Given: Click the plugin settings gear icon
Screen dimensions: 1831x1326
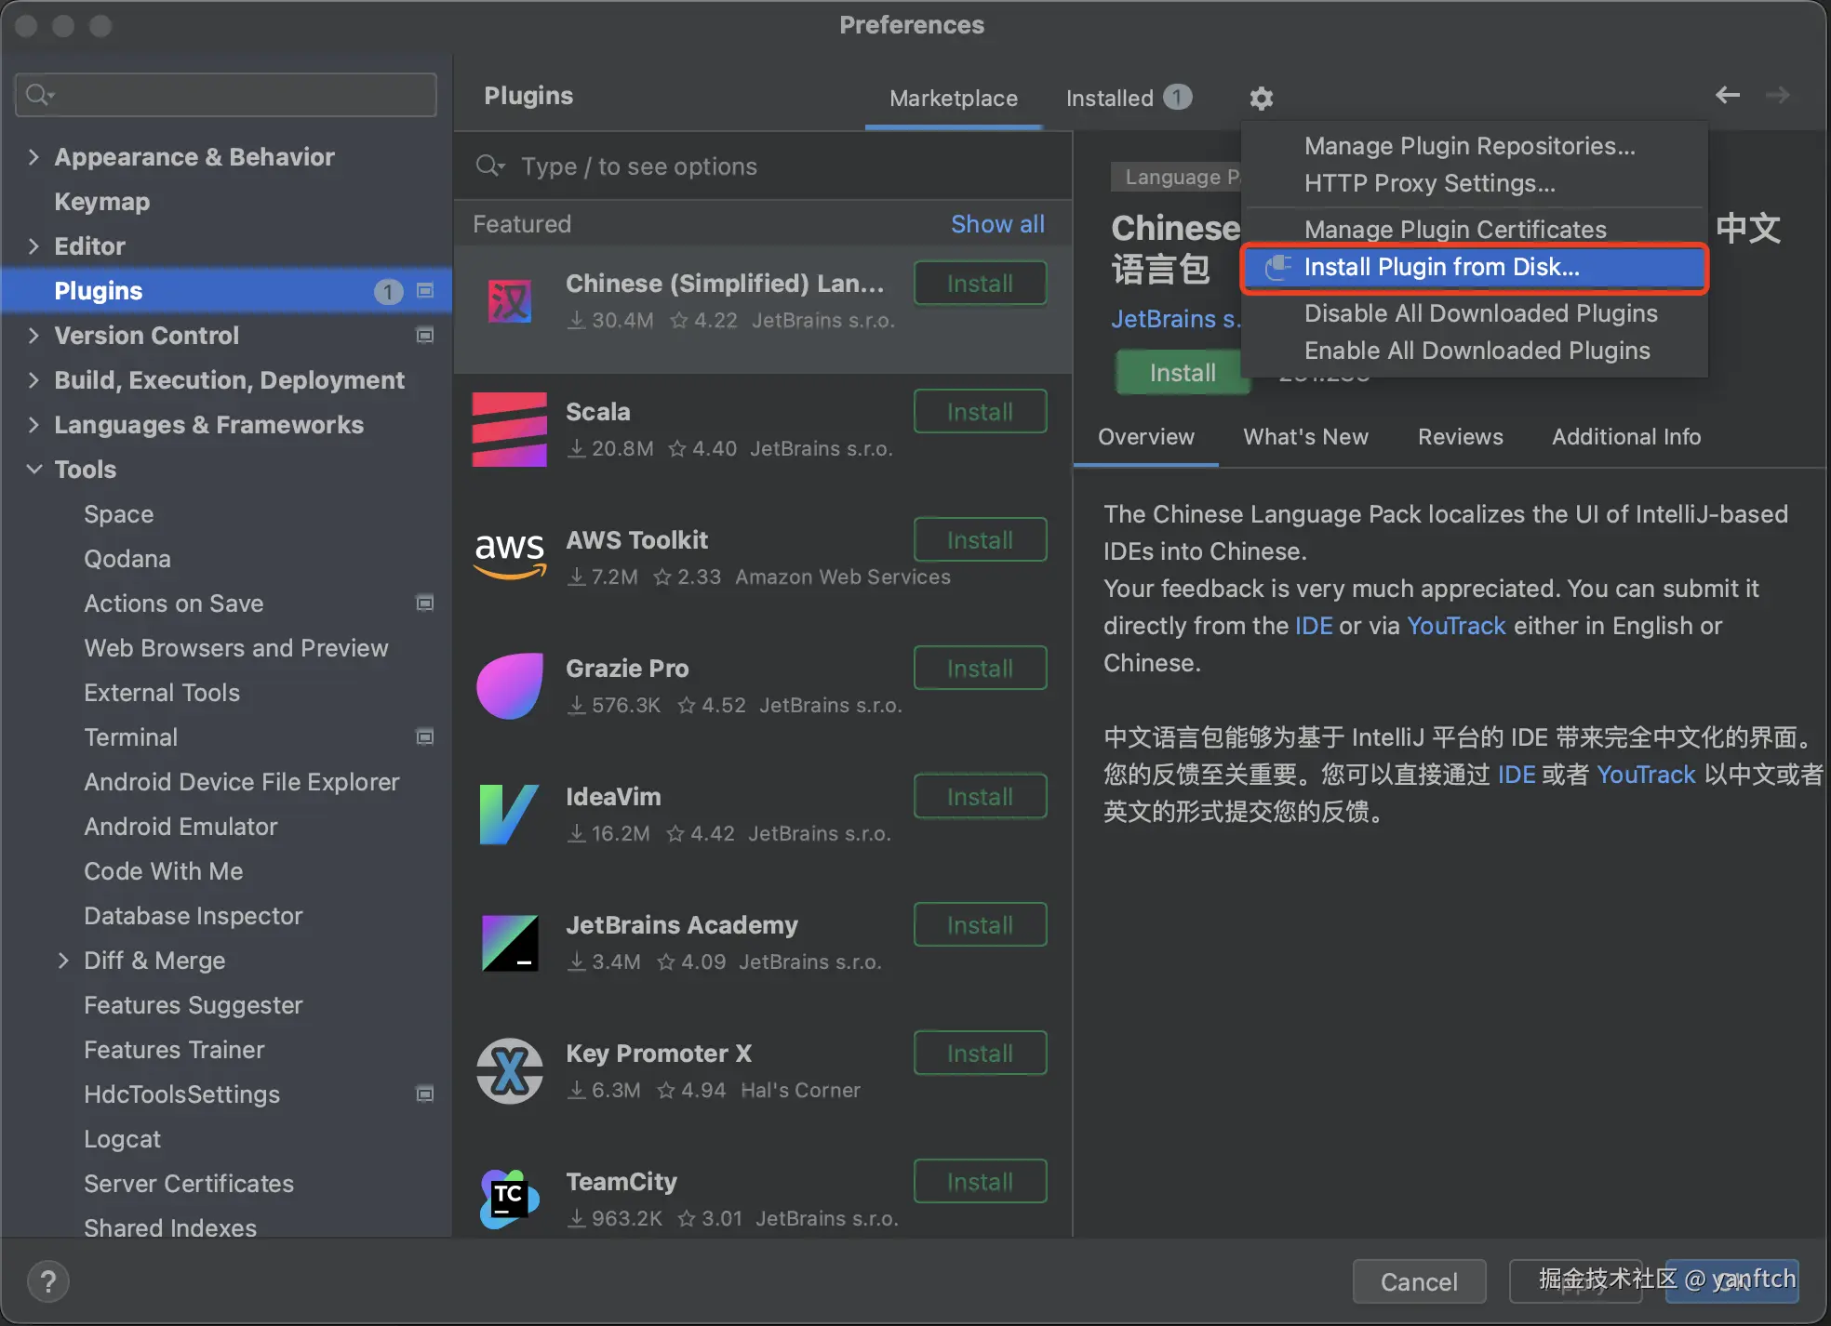Looking at the screenshot, I should coord(1261,98).
